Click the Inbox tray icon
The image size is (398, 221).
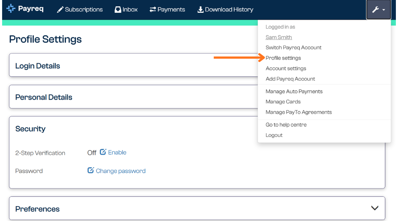pos(118,10)
